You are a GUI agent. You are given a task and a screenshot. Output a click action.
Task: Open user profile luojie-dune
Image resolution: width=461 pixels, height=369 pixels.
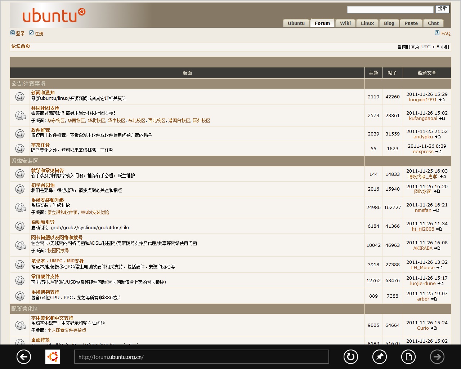423,284
